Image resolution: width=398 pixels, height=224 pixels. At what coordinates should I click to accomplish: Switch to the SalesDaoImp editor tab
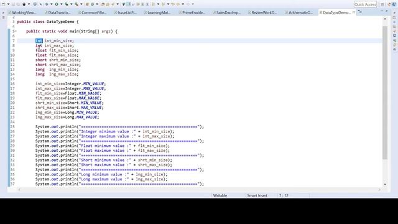point(226,12)
